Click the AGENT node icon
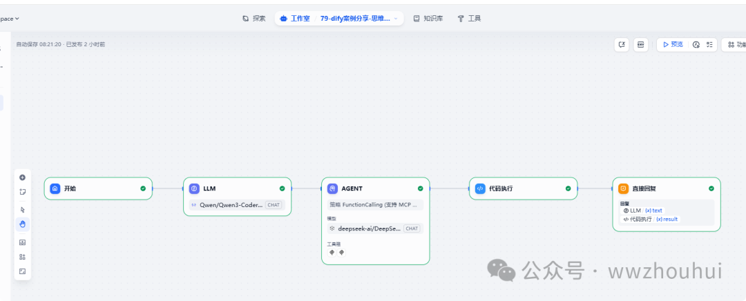Image resolution: width=746 pixels, height=301 pixels. (332, 188)
